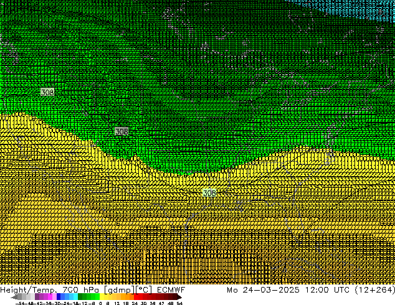Click the "12:00 UTC" time text
This screenshot has height=305, width=395.
tap(328, 290)
